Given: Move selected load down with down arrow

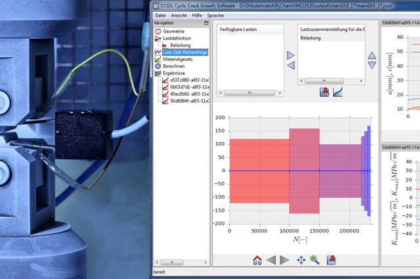Looking at the screenshot, I should click(372, 65).
